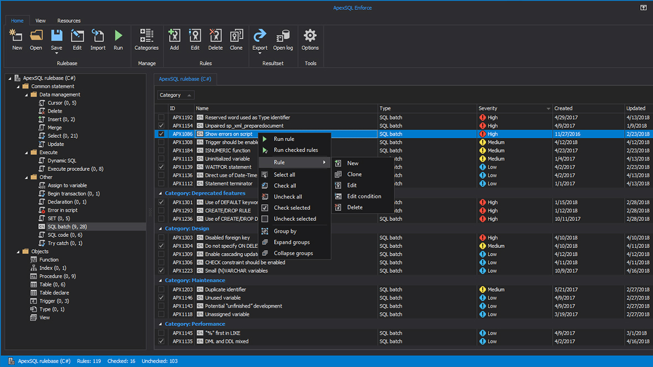The width and height of the screenshot is (653, 367).
Task: Run the rulebase using the green Run icon
Action: point(118,39)
